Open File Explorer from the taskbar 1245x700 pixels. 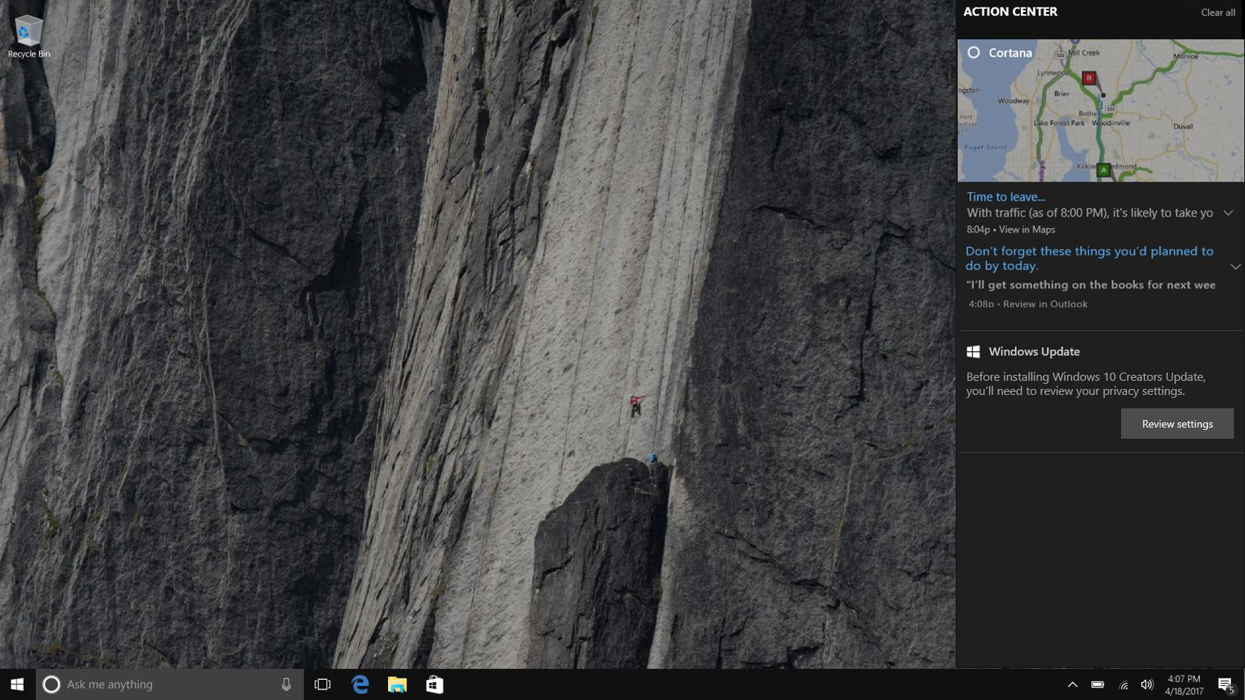tap(397, 684)
